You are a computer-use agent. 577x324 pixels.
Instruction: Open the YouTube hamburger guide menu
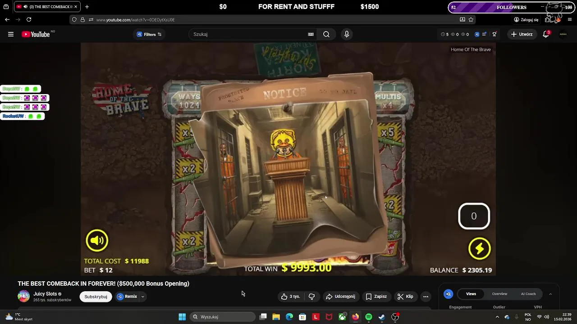tap(11, 34)
